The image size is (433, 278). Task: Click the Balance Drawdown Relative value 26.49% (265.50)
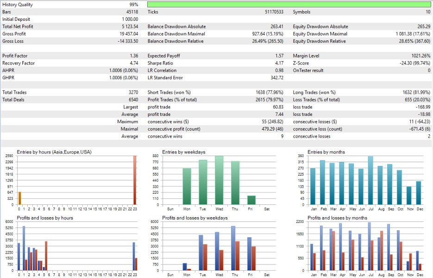(268, 41)
